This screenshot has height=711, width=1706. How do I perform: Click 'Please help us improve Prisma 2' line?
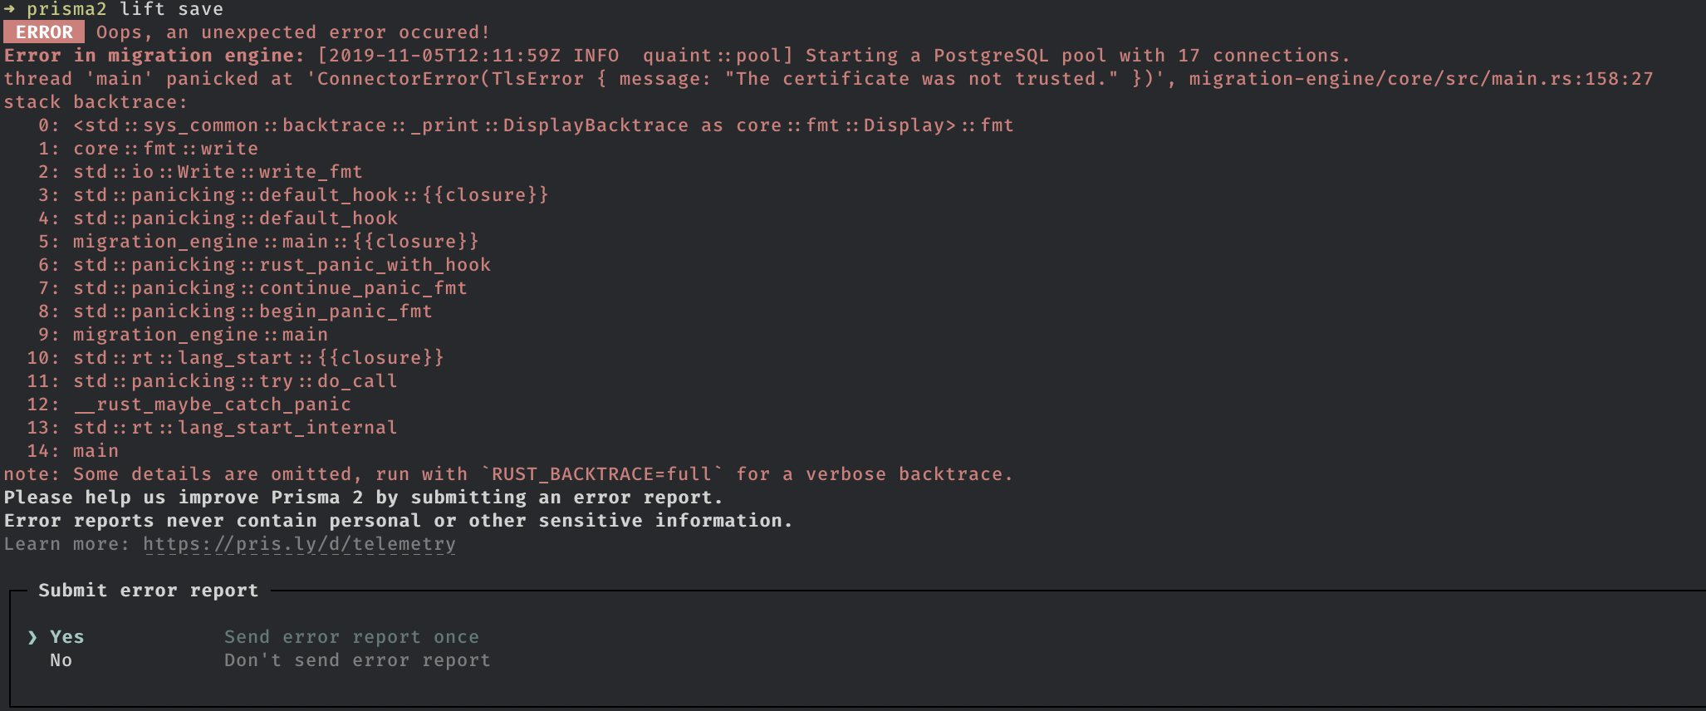tap(363, 498)
